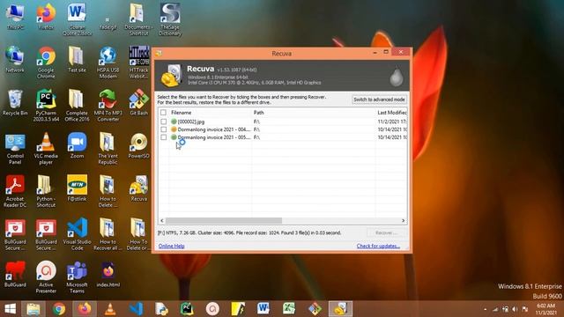Click left arrow of horizontal scrollbar
The width and height of the screenshot is (564, 317).
(x=162, y=221)
